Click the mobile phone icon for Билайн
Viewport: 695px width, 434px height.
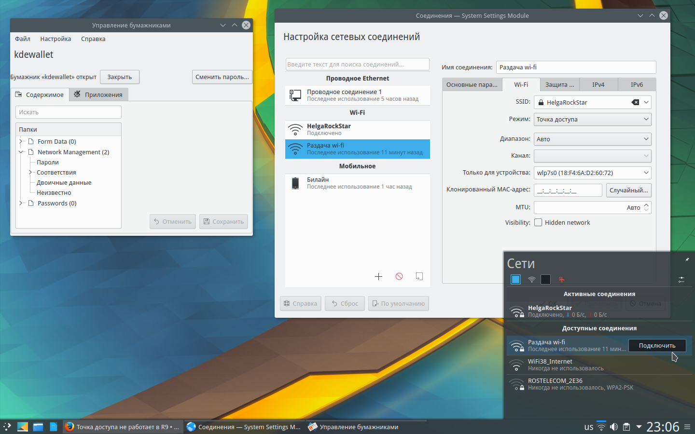point(295,183)
